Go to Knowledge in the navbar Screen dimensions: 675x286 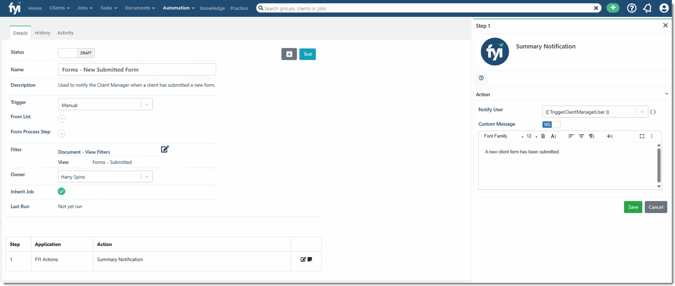[212, 8]
